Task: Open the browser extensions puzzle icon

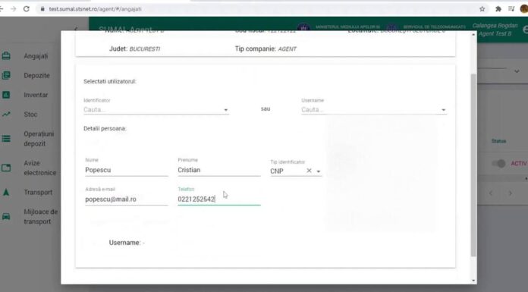Action: [x=498, y=9]
